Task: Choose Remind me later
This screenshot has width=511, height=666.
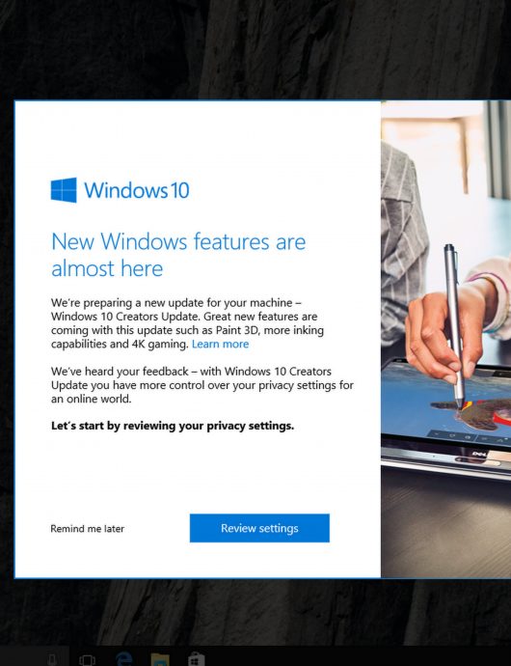Action: (x=88, y=529)
